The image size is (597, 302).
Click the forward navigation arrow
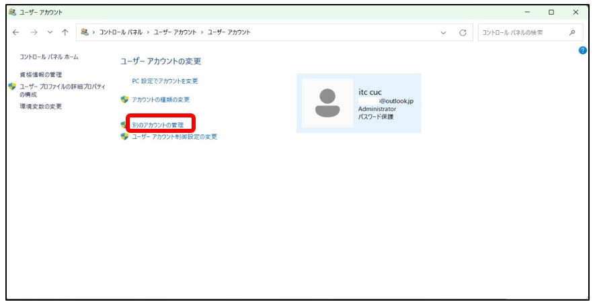pyautogui.click(x=34, y=32)
